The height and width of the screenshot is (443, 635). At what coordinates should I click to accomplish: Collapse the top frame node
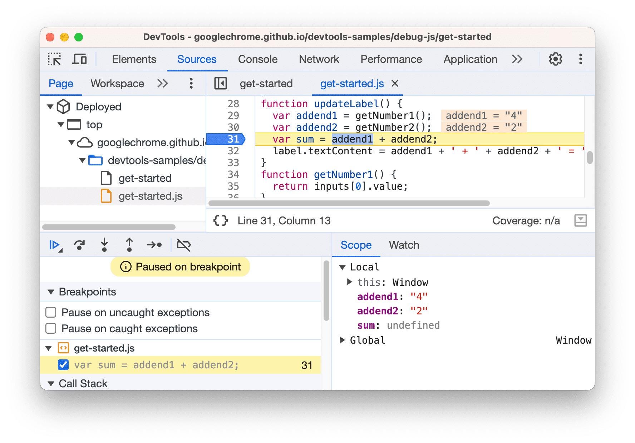click(61, 125)
